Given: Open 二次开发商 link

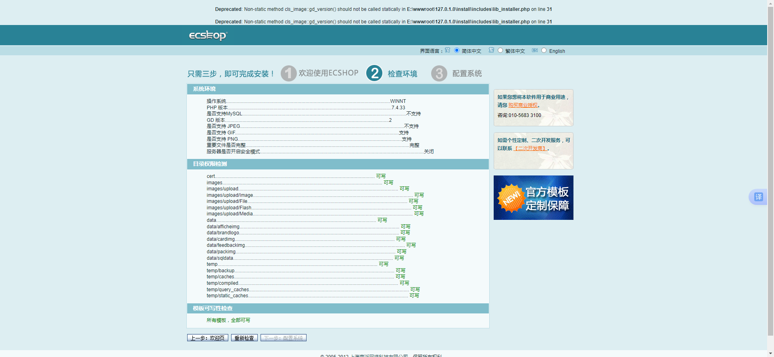Looking at the screenshot, I should 530,148.
